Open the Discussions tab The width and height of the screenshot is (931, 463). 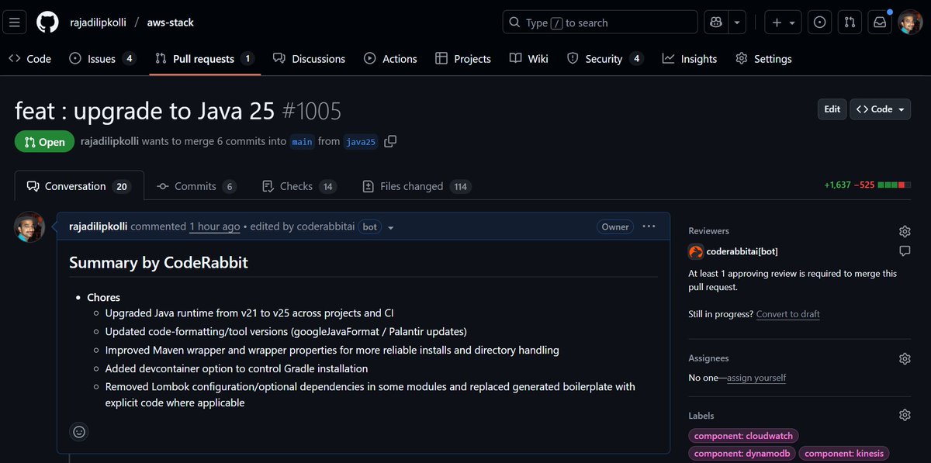(x=309, y=59)
